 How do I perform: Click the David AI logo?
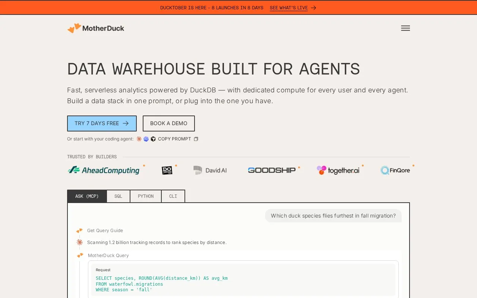tap(210, 170)
